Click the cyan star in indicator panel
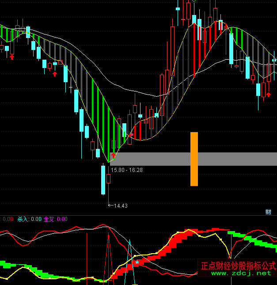The image size is (277, 285). [x=137, y=262]
